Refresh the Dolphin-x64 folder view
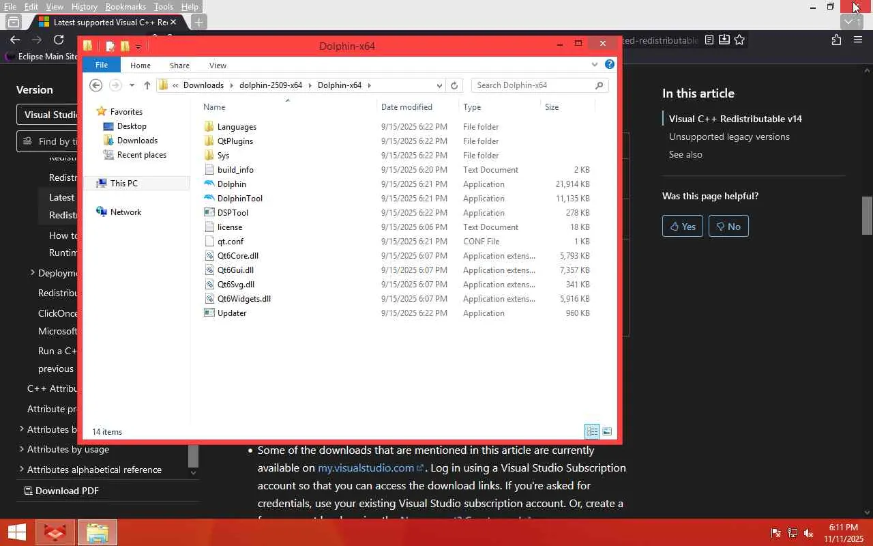Viewport: 873px width, 546px height. 454,85
